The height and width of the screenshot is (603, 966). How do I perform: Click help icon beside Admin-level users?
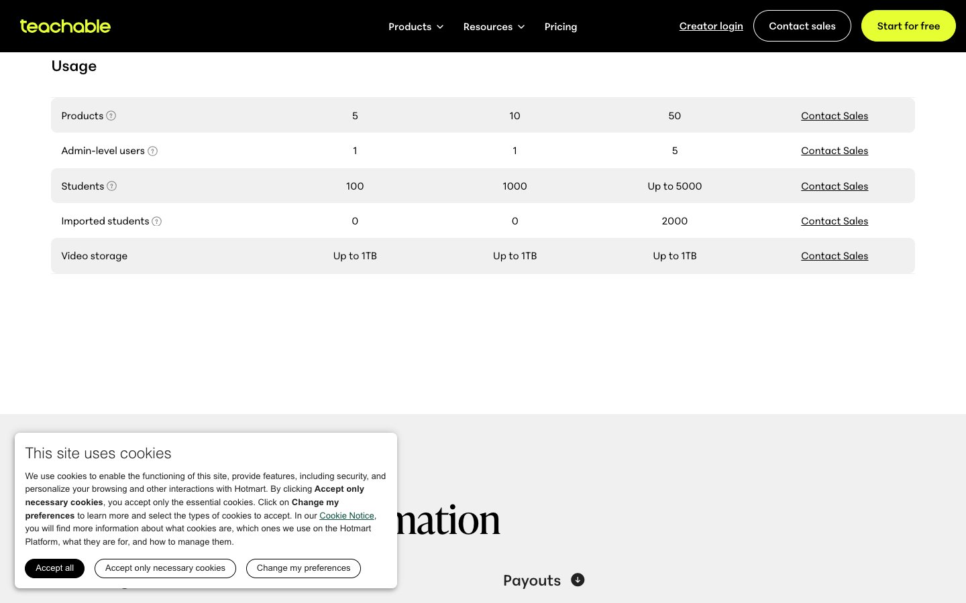pyautogui.click(x=153, y=151)
